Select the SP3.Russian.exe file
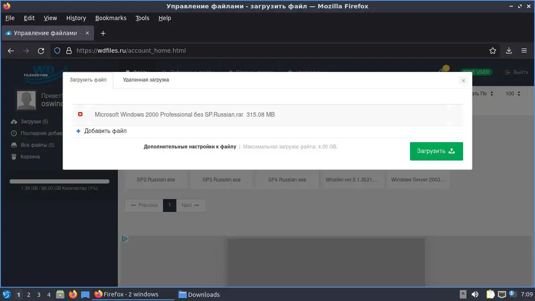 click(x=222, y=179)
